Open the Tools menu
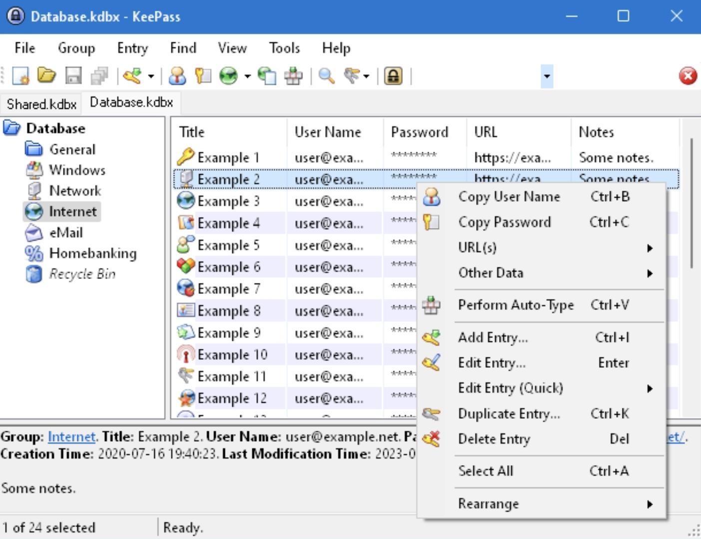Image resolution: width=701 pixels, height=539 pixels. (x=284, y=48)
